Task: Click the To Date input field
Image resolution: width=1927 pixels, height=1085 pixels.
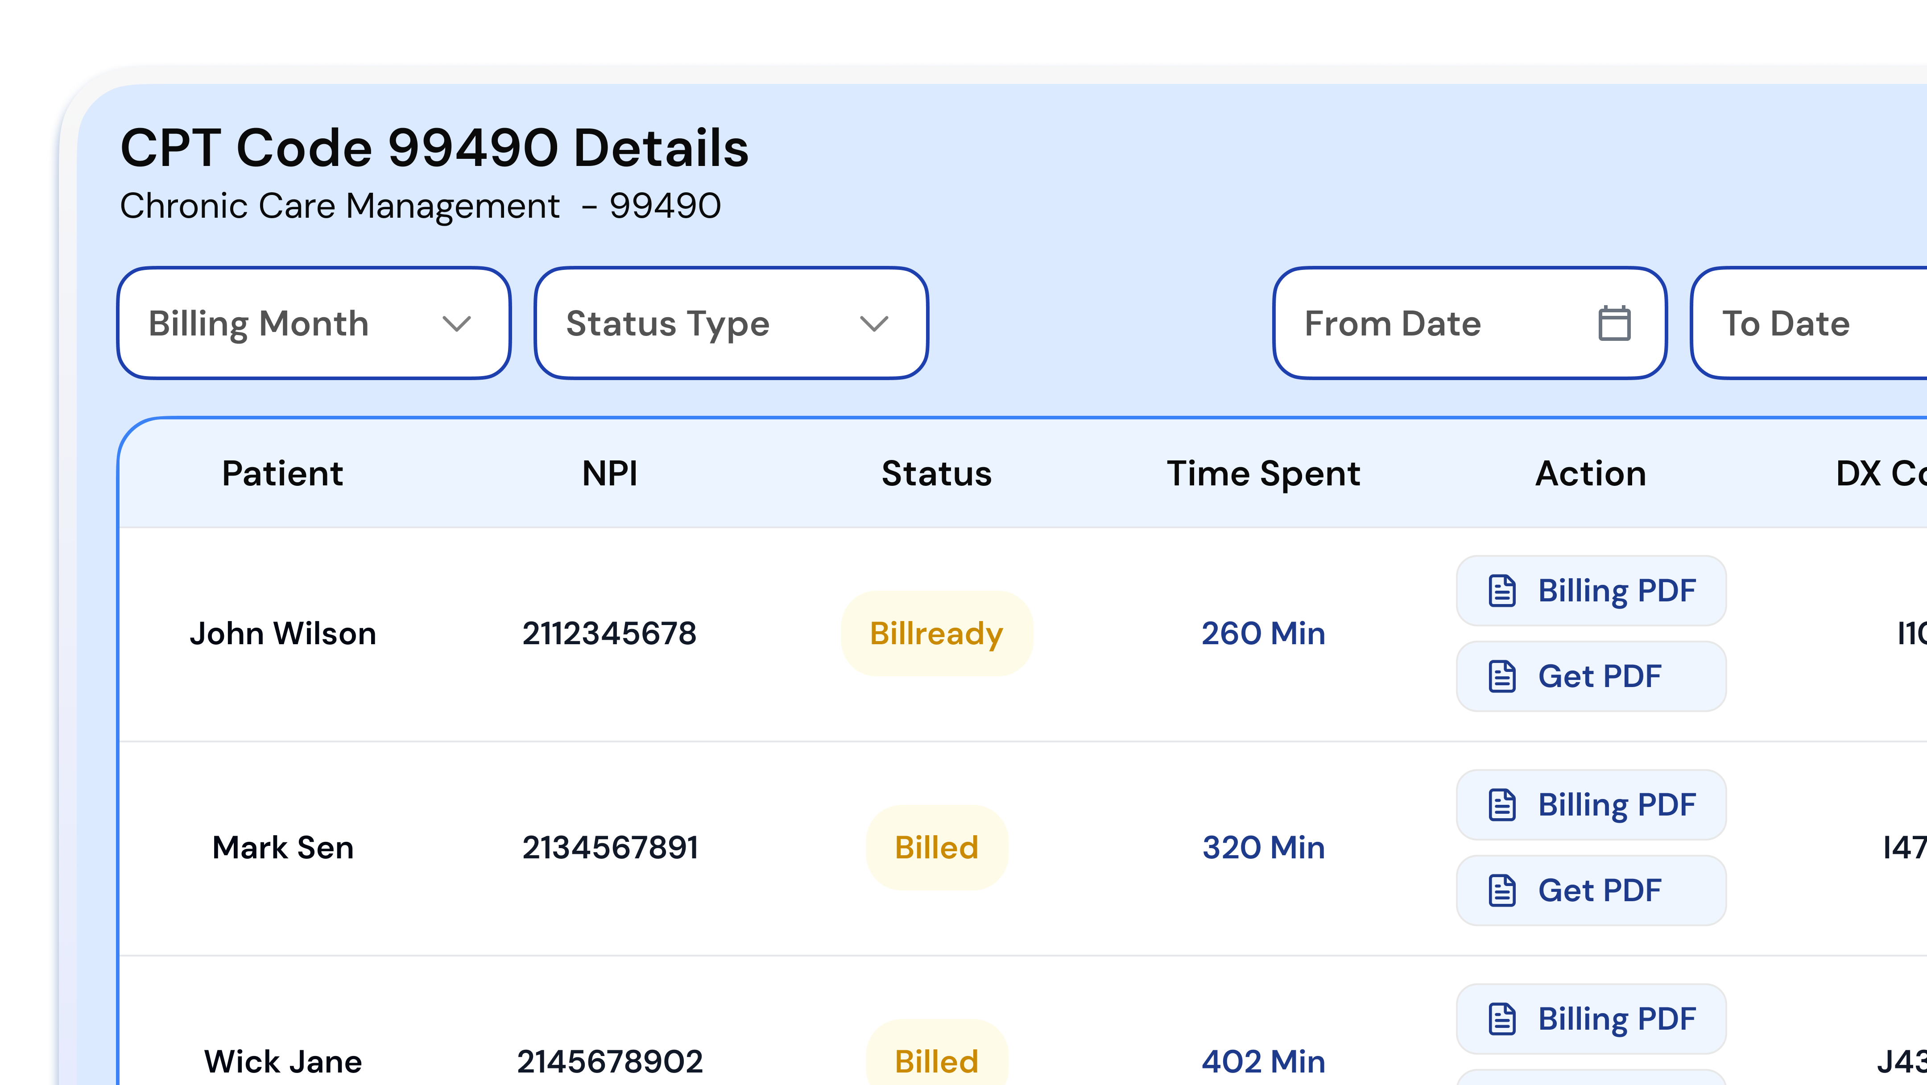Action: 1810,323
